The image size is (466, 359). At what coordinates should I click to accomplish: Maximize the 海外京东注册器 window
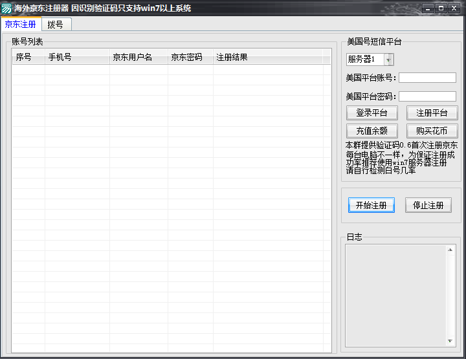[441, 8]
